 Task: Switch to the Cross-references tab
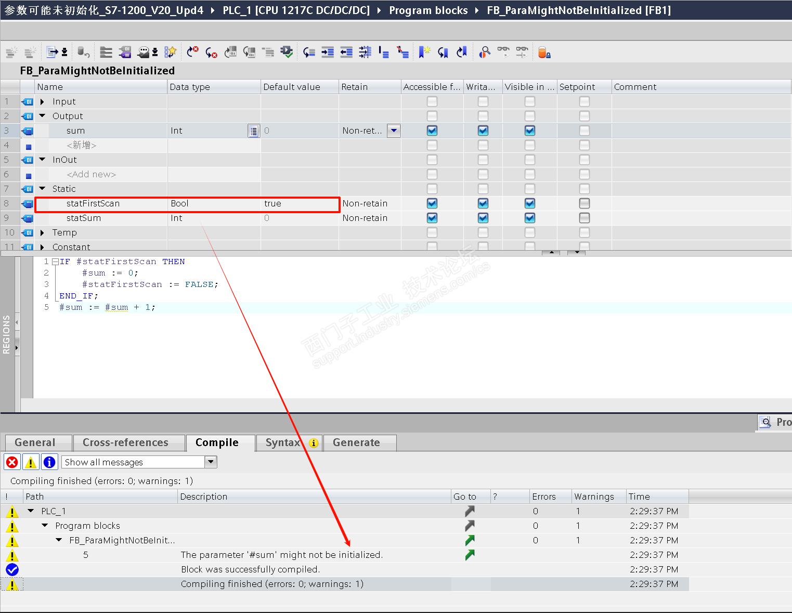(x=129, y=442)
